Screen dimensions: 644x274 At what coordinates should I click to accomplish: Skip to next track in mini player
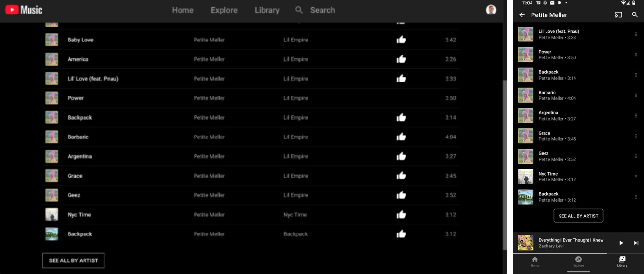636,243
